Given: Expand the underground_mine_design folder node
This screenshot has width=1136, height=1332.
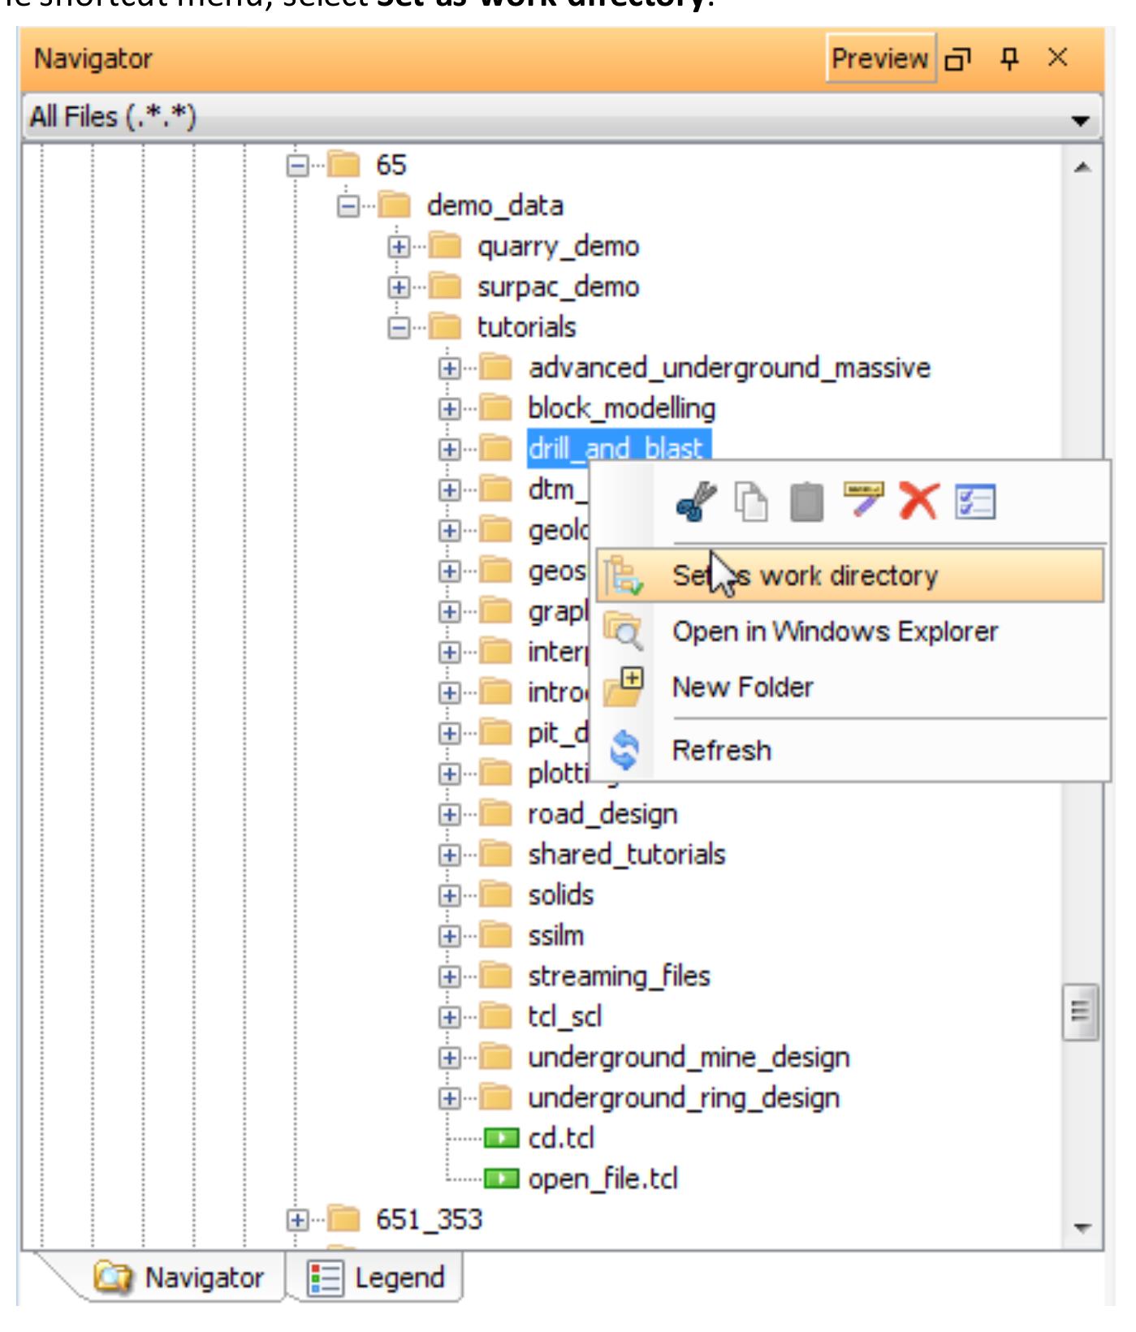Looking at the screenshot, I should [449, 1058].
